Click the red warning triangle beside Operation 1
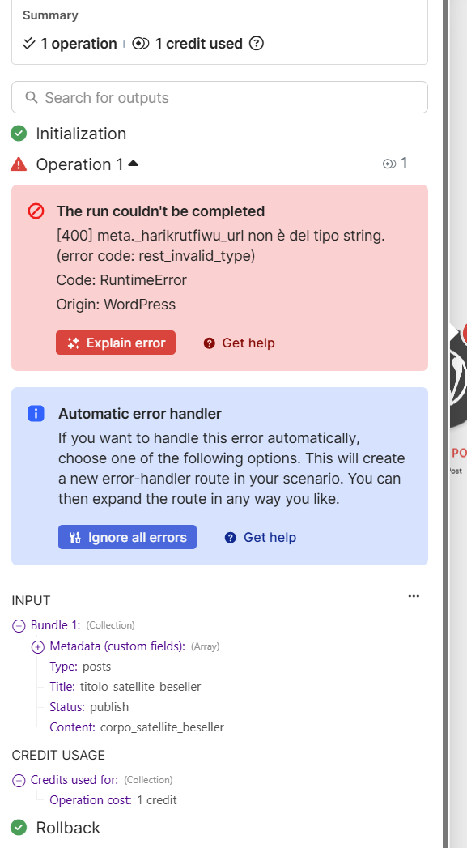Viewport: 467px width, 848px height. [19, 164]
